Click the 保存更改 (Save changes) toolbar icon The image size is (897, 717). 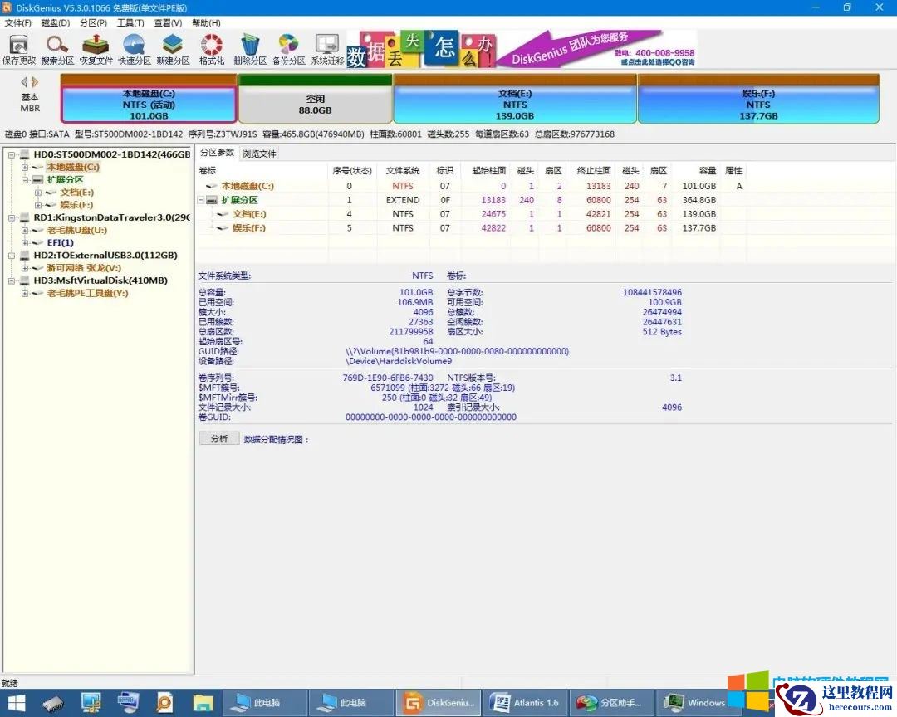tap(18, 49)
